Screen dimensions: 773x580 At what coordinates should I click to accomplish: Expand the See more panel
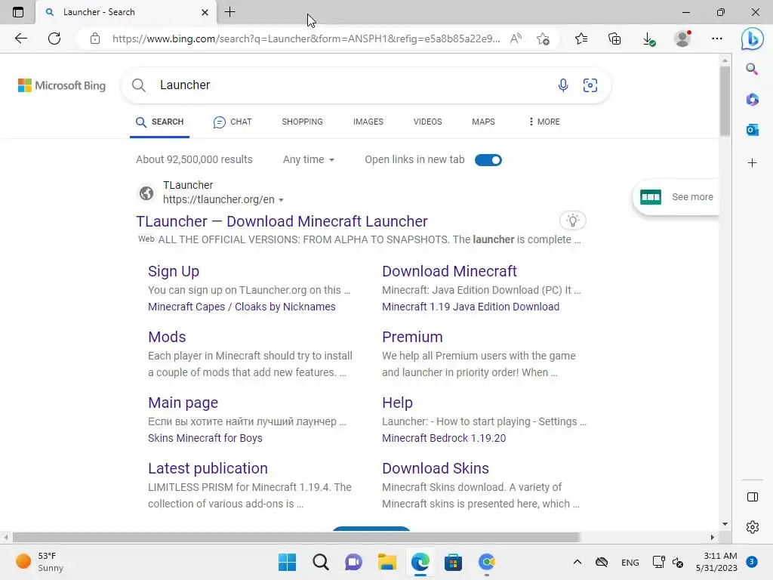pyautogui.click(x=676, y=197)
